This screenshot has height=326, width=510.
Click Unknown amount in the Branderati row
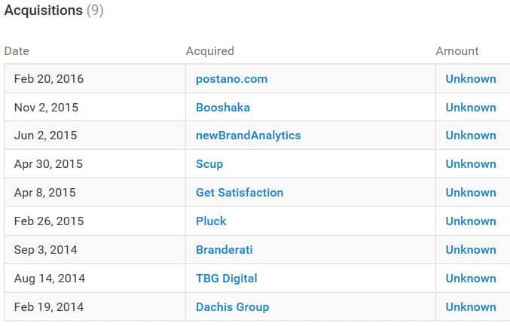[x=470, y=250]
